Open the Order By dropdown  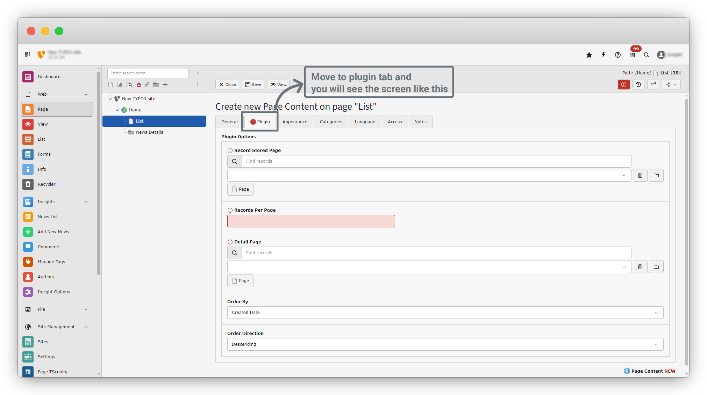[445, 313]
